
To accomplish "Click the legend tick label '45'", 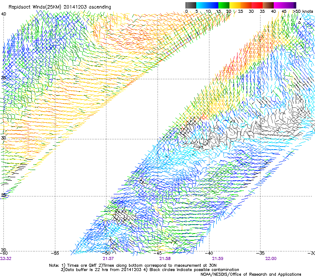I will point(284,12).
